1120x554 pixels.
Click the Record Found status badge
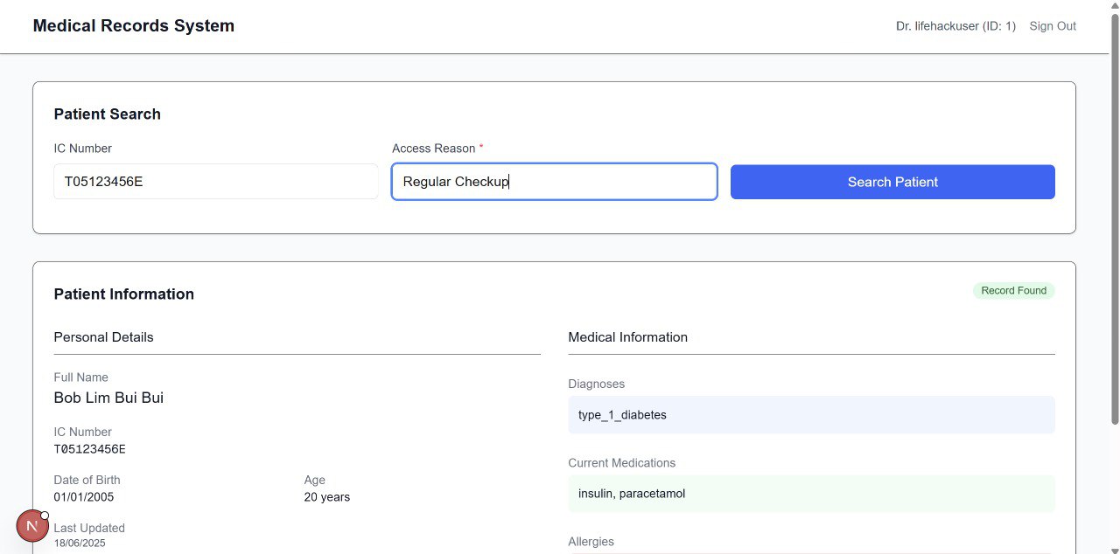tap(1013, 291)
